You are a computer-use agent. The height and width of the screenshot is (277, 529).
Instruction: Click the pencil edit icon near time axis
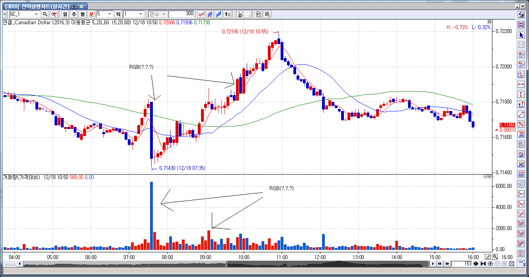coord(488,257)
